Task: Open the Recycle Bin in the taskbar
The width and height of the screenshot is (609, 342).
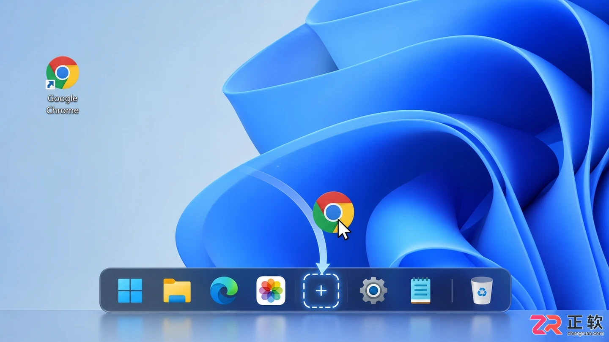Action: tap(482, 290)
